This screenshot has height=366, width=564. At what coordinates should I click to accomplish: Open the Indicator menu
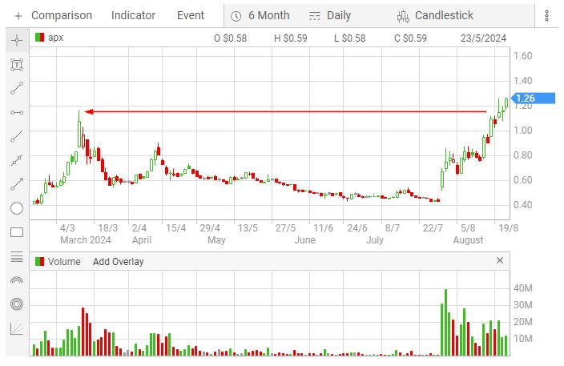[x=134, y=15]
